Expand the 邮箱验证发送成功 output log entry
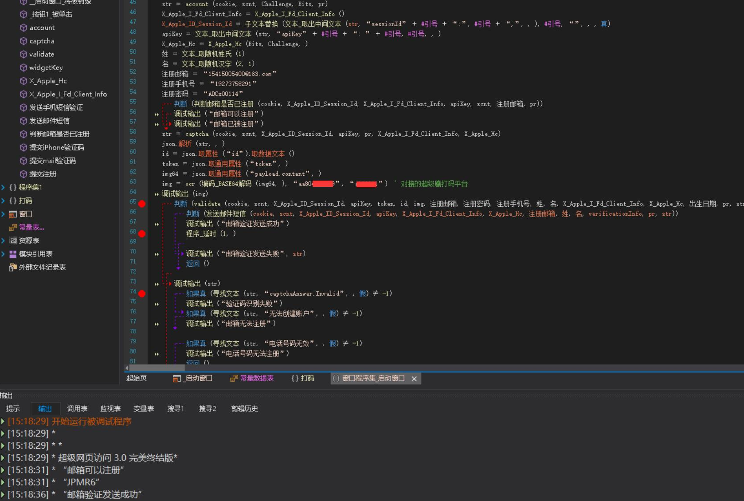The width and height of the screenshot is (744, 501). point(3,494)
